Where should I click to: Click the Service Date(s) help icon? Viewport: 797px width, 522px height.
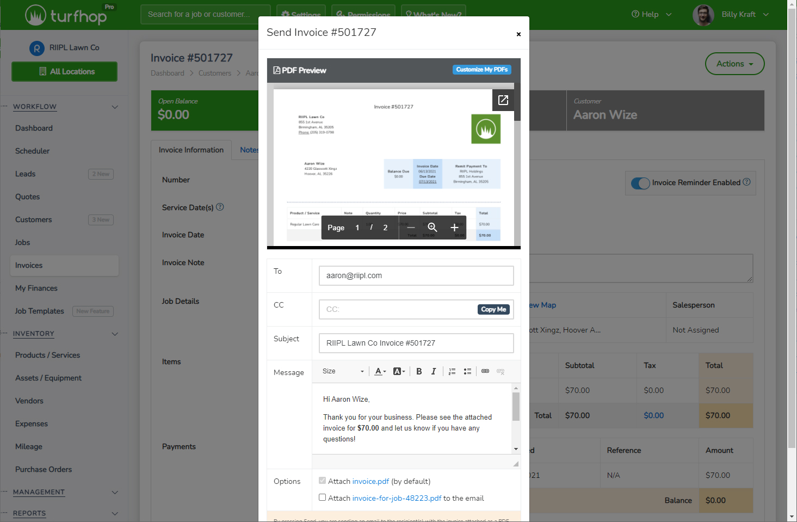(x=220, y=207)
